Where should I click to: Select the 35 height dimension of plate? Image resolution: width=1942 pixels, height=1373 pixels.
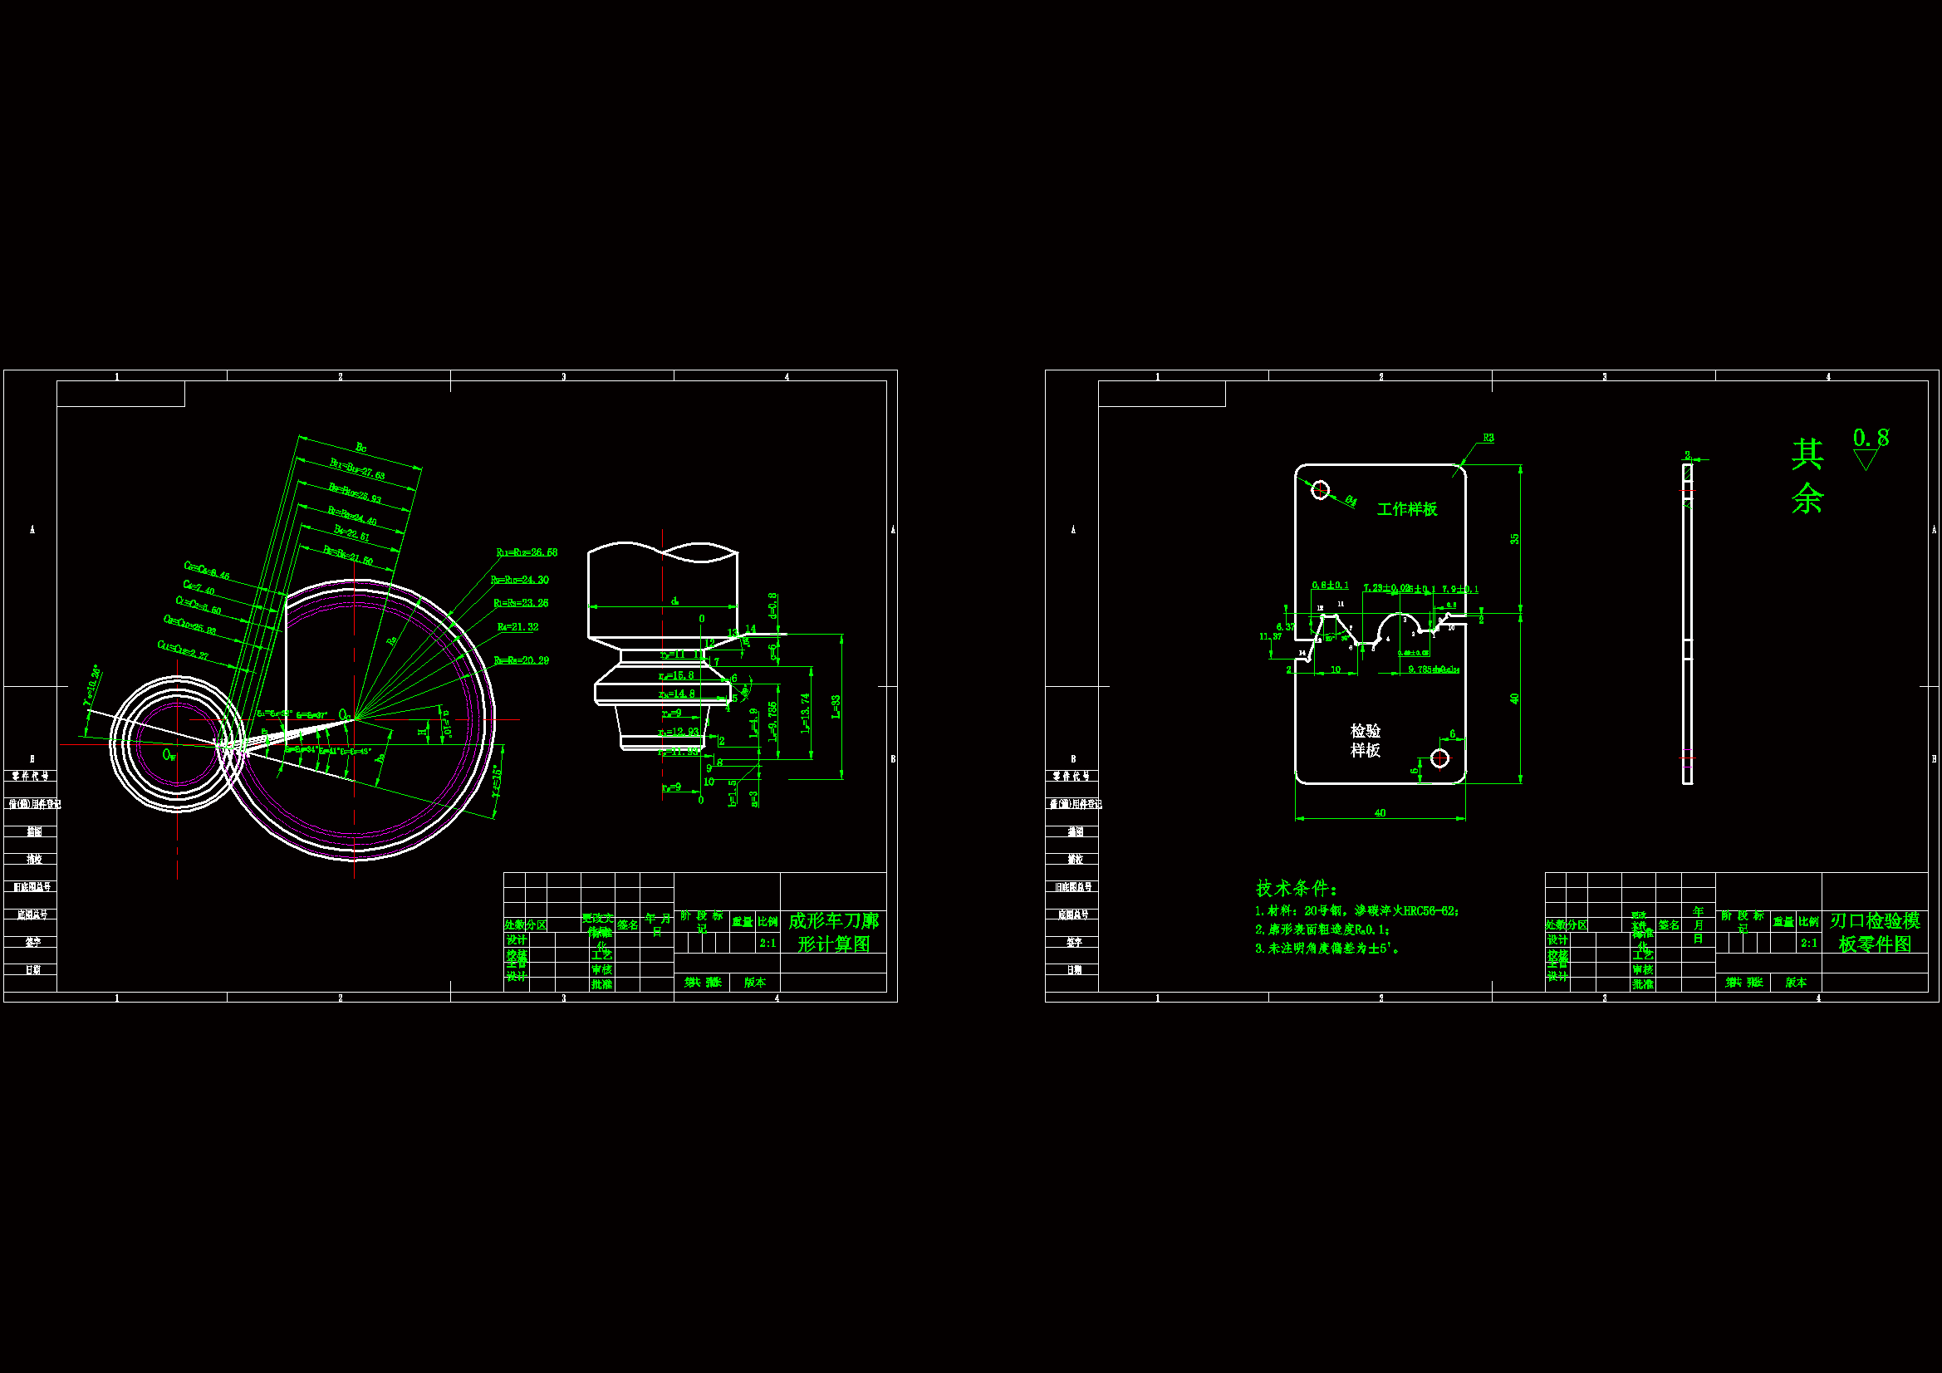click(x=1515, y=538)
